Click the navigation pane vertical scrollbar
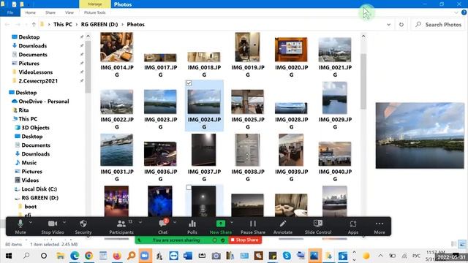Image resolution: width=468 pixels, height=263 pixels. 88,67
